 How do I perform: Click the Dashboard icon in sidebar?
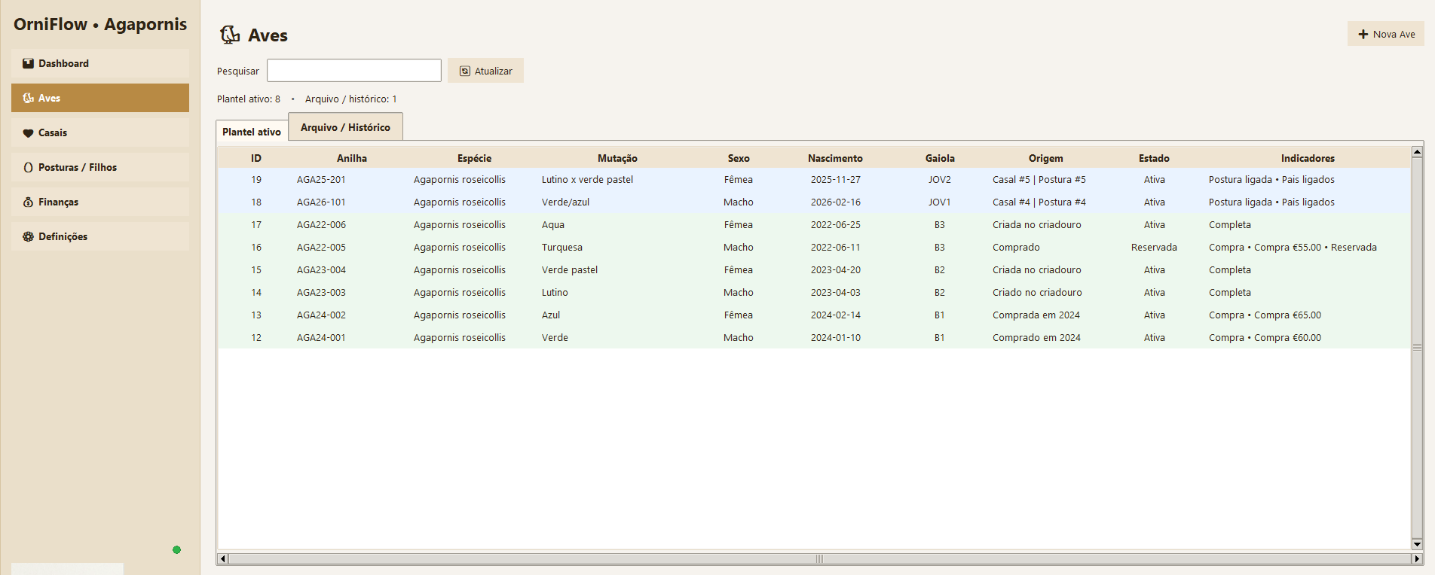pyautogui.click(x=28, y=64)
